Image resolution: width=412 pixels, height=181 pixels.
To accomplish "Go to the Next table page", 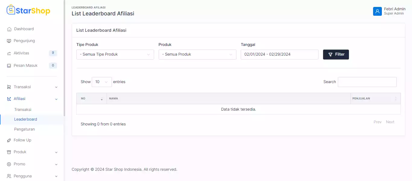I will (390, 122).
